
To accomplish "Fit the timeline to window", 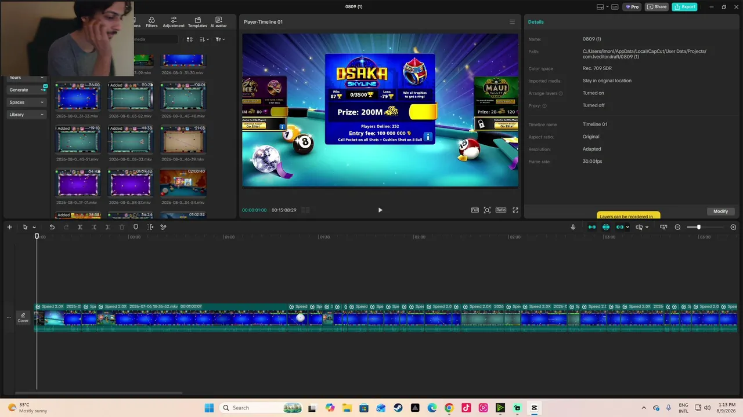I will pos(663,227).
